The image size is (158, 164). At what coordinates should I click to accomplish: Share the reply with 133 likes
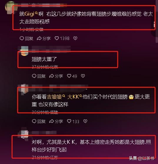tap(56, 121)
